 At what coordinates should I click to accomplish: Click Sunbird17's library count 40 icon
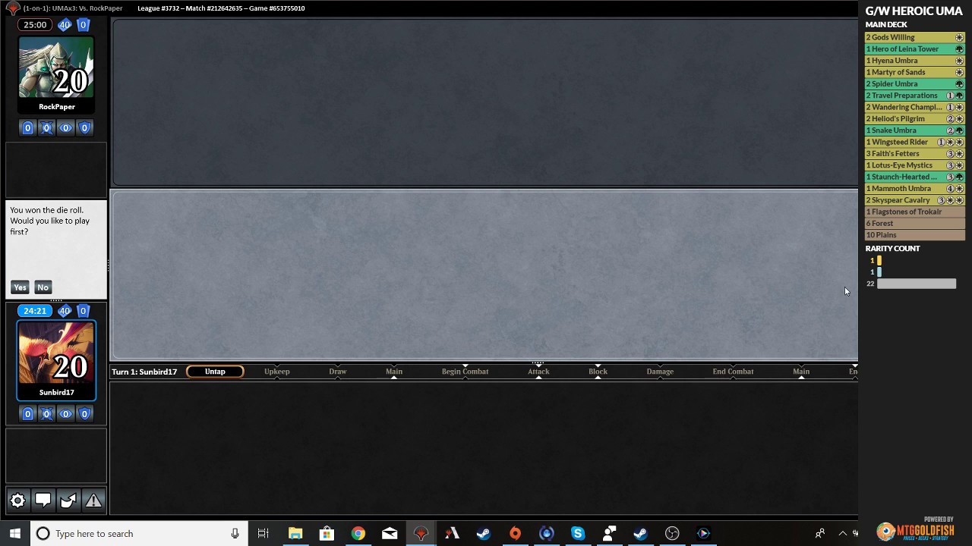65,311
